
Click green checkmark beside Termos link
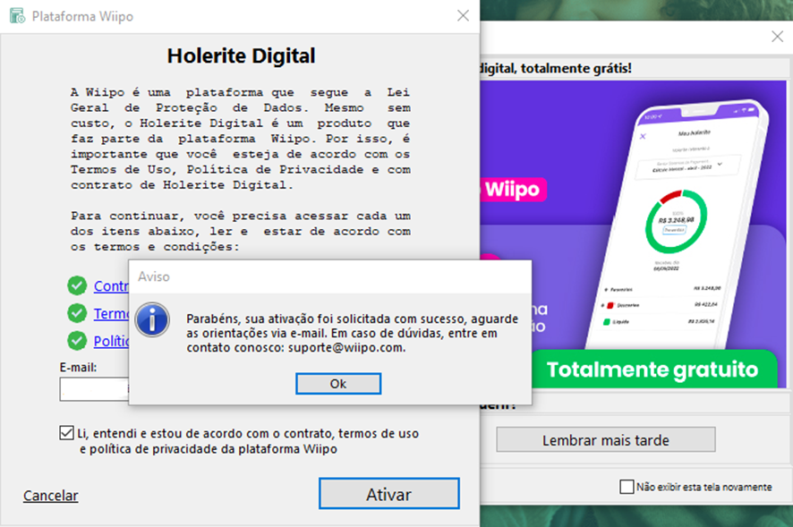tap(77, 313)
